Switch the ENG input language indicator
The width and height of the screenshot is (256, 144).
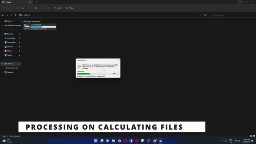tap(231, 141)
